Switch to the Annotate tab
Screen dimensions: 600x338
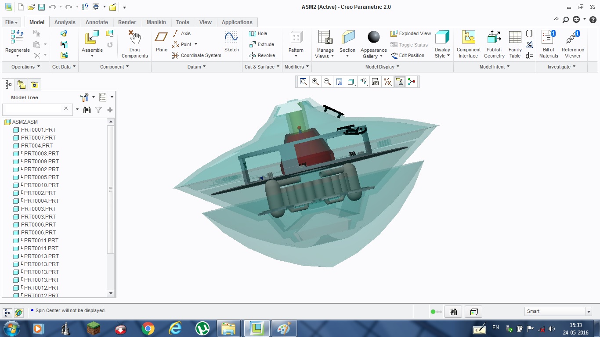[x=97, y=22]
